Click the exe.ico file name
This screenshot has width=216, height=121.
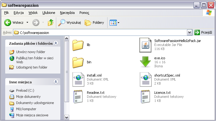(160, 58)
